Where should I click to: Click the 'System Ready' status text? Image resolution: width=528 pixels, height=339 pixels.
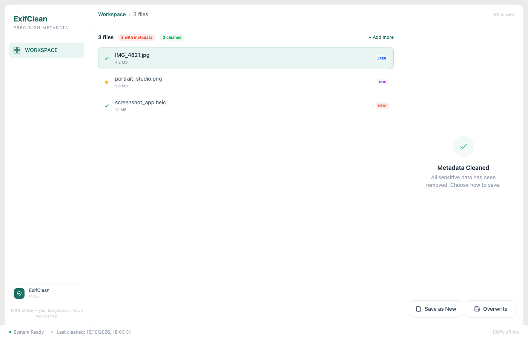pos(29,332)
